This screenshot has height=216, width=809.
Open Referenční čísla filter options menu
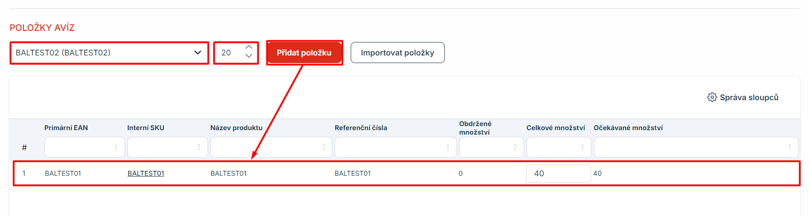pos(448,147)
